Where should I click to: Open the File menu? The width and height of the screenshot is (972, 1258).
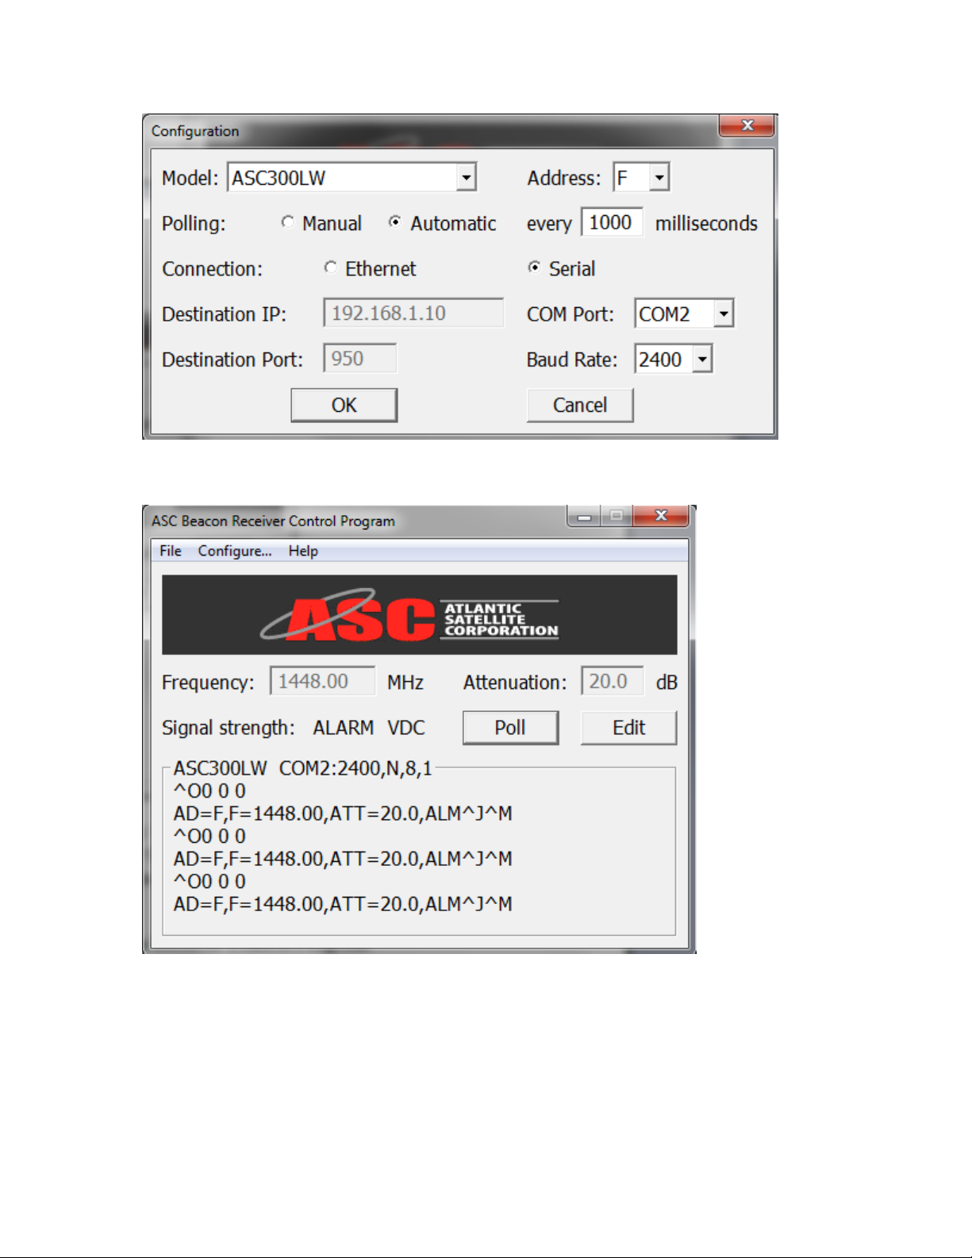point(171,551)
